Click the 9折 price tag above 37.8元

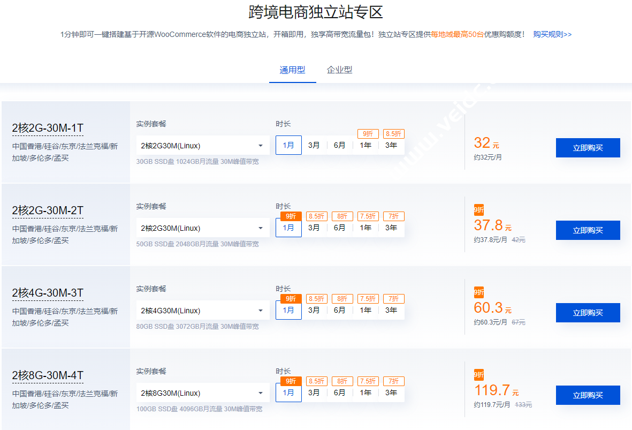coord(478,210)
